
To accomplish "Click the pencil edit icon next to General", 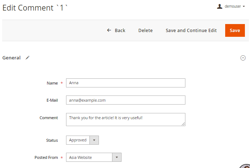I will [x=27, y=58].
